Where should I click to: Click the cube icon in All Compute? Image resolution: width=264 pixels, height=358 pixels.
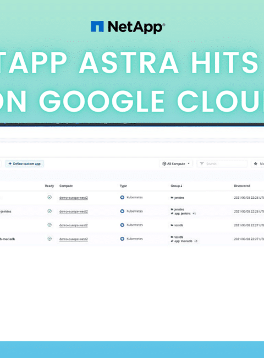tap(164, 164)
